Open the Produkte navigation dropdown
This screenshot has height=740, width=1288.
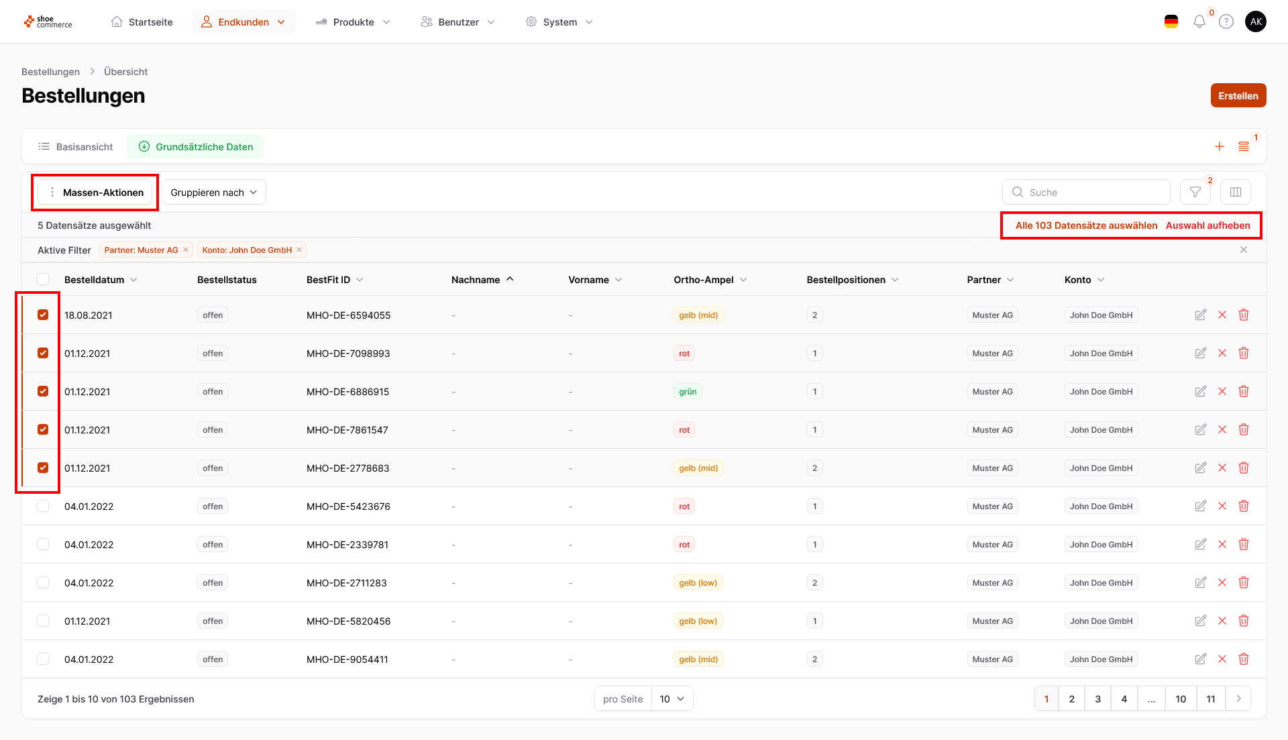[x=353, y=22]
